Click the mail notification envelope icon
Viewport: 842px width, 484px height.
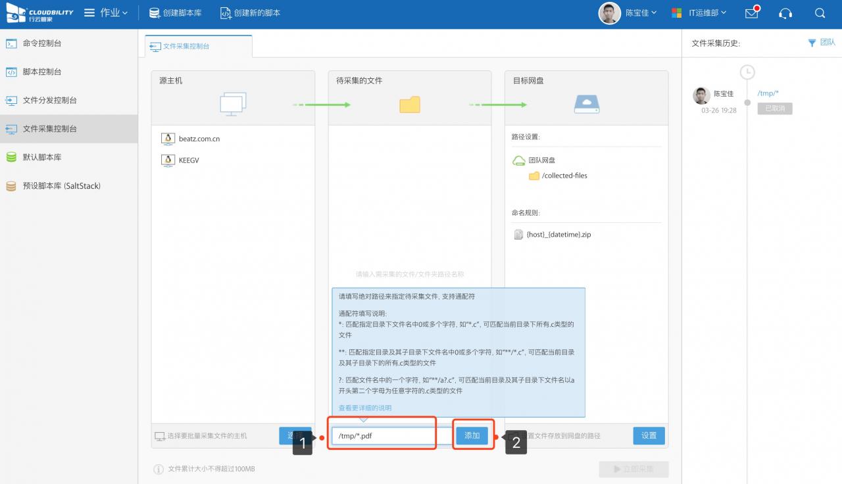pos(751,13)
